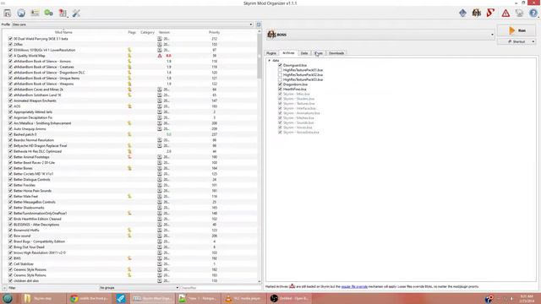The height and width of the screenshot is (304, 541).
Task: Click version icon on Animated Weapon Enchants row
Action: point(160,100)
